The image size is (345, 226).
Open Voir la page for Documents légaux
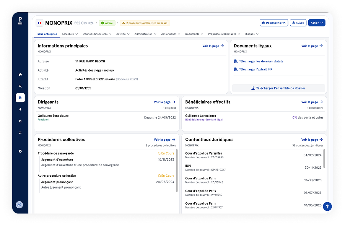(312, 46)
